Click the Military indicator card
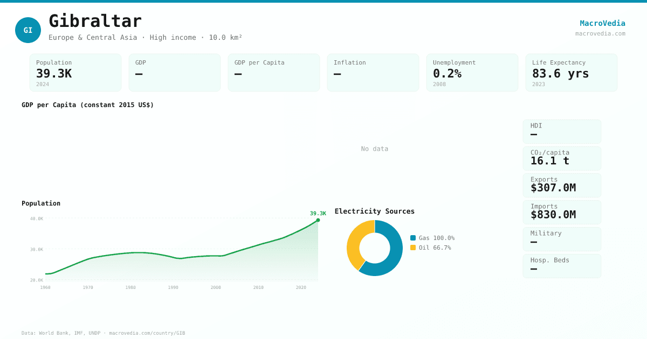 (x=562, y=239)
